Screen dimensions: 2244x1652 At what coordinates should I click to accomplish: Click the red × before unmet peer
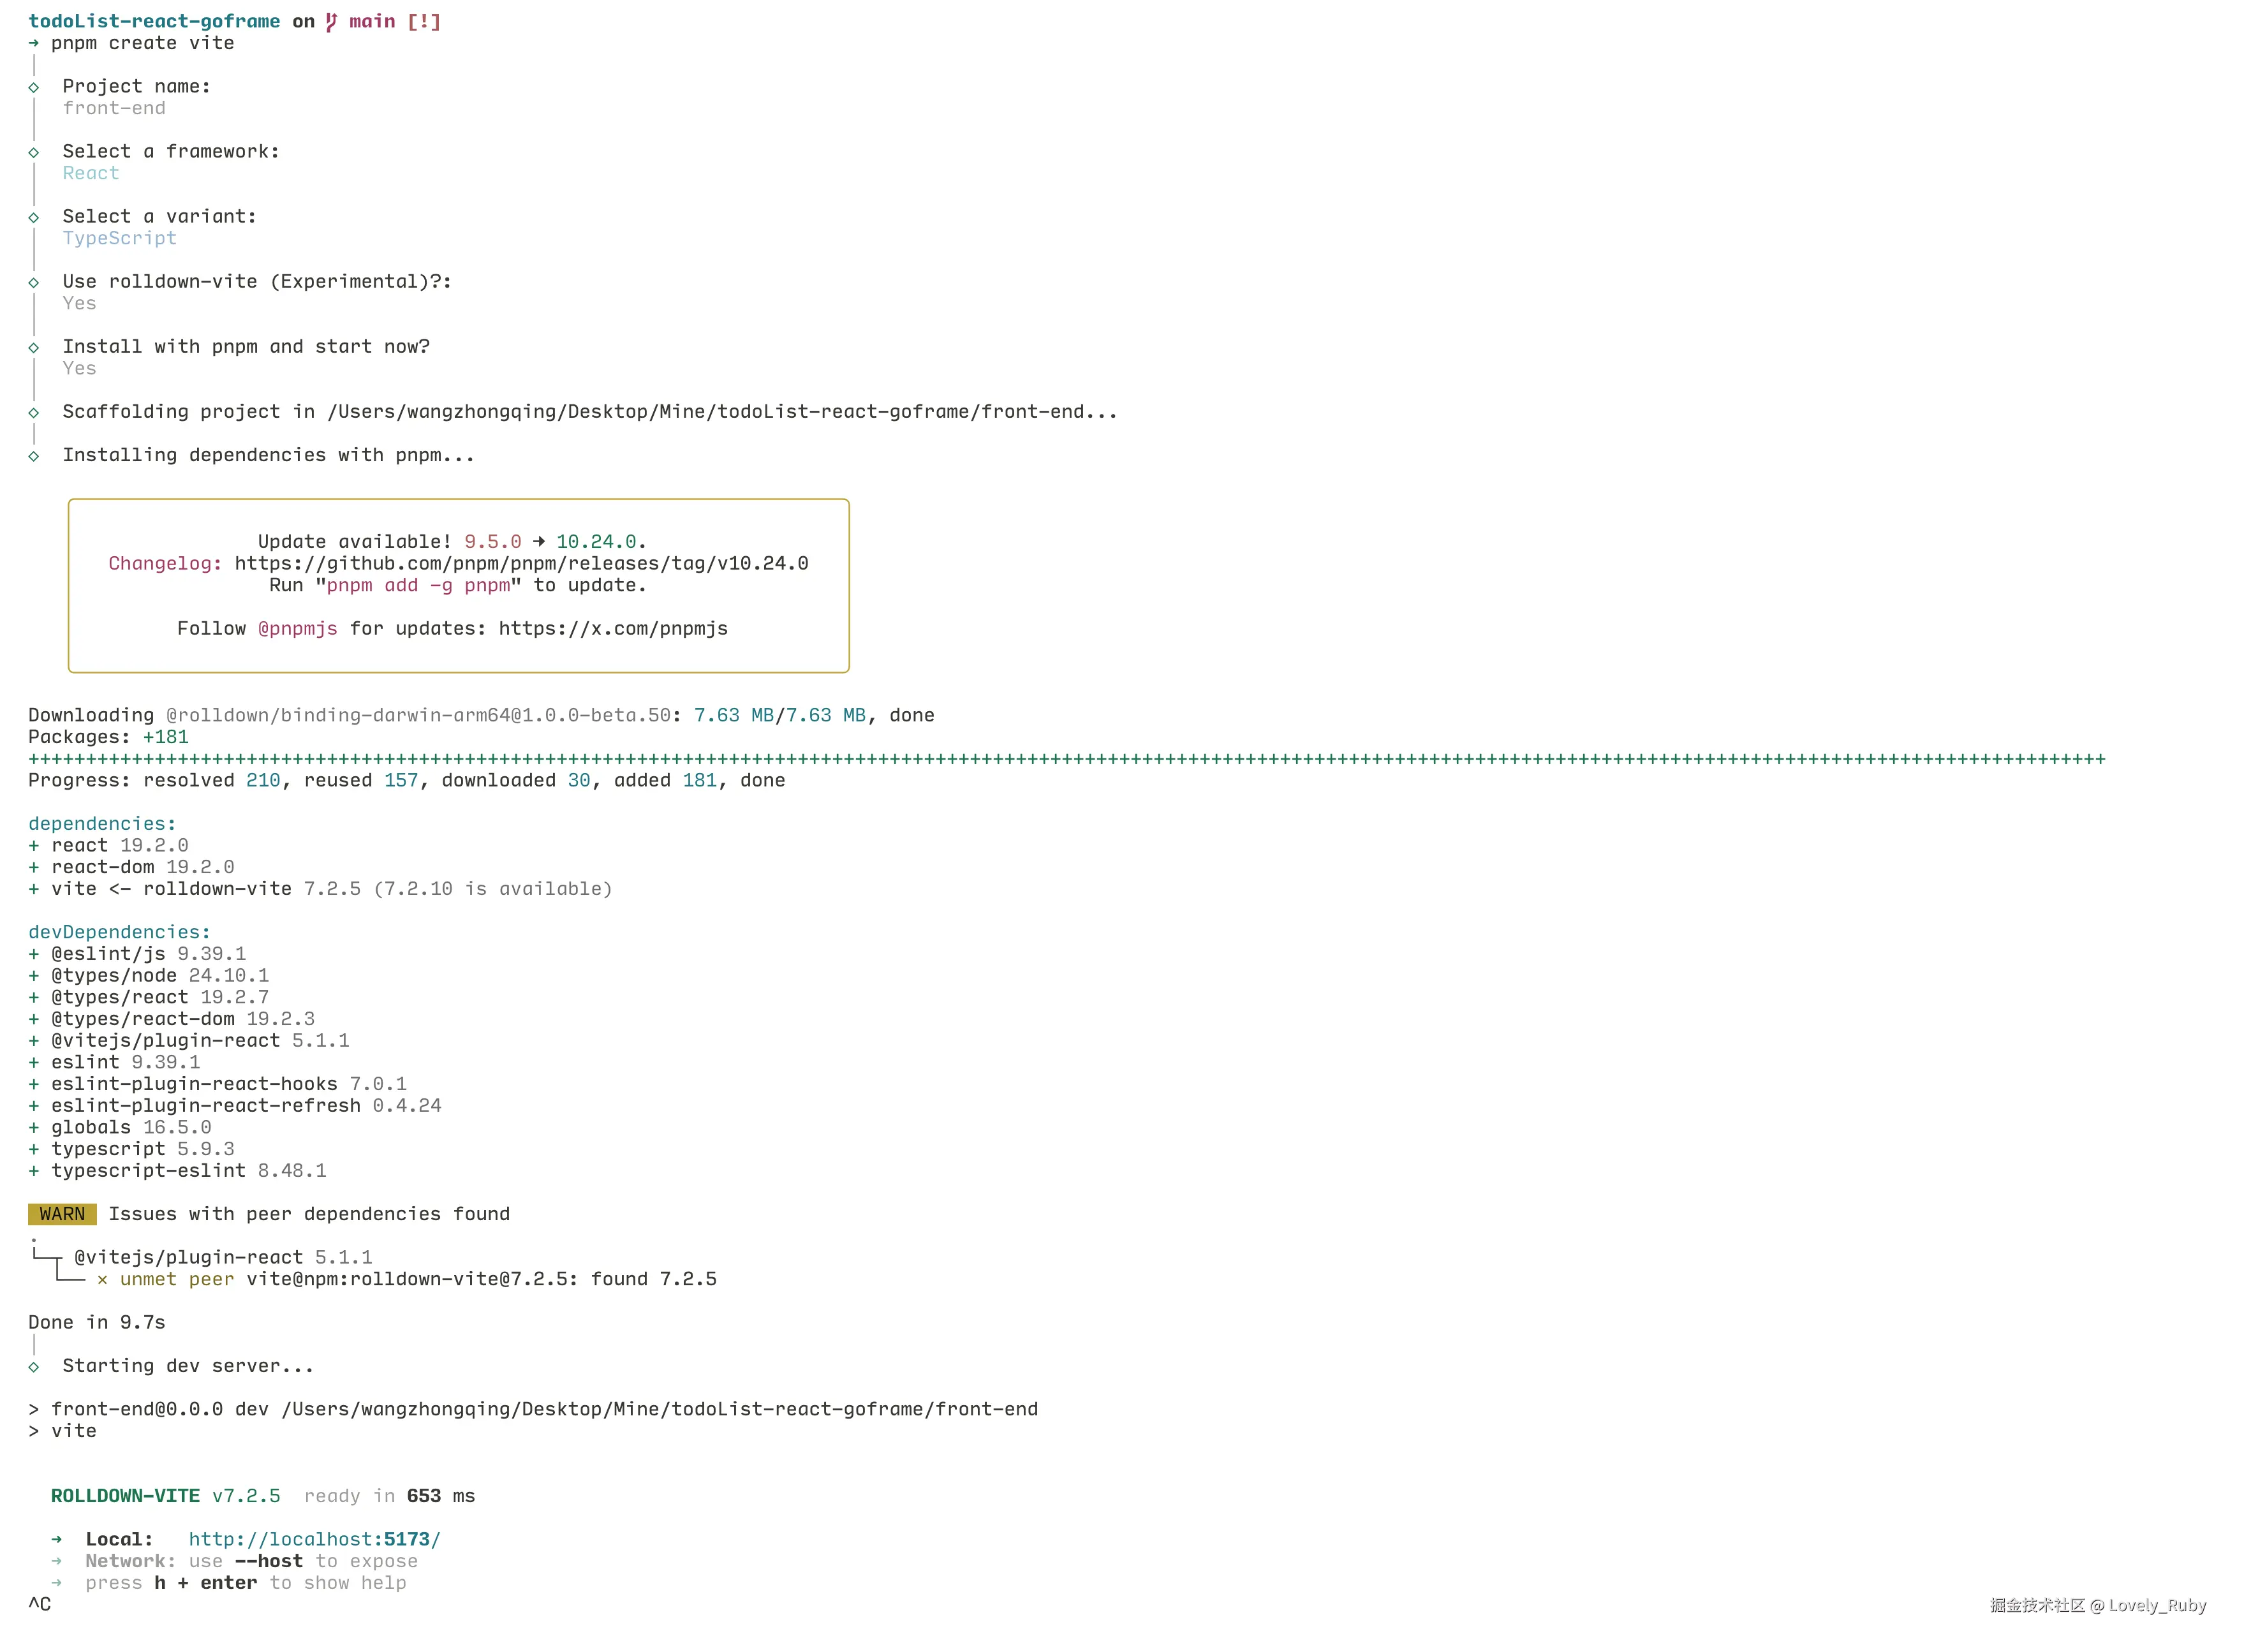click(x=102, y=1279)
